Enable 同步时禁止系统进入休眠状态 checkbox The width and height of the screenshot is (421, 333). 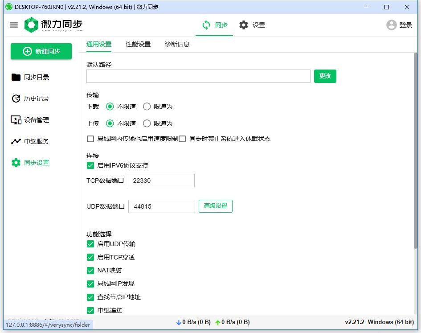182,139
